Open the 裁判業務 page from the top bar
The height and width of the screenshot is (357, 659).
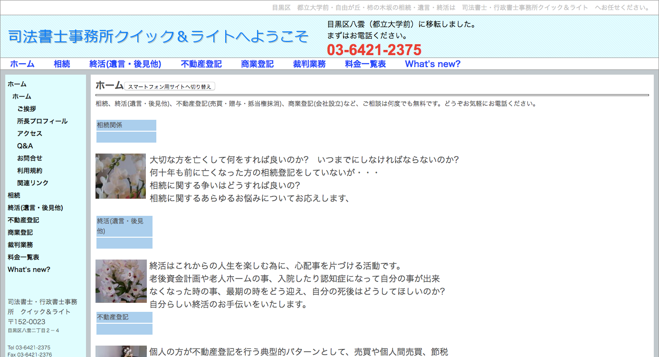point(309,63)
